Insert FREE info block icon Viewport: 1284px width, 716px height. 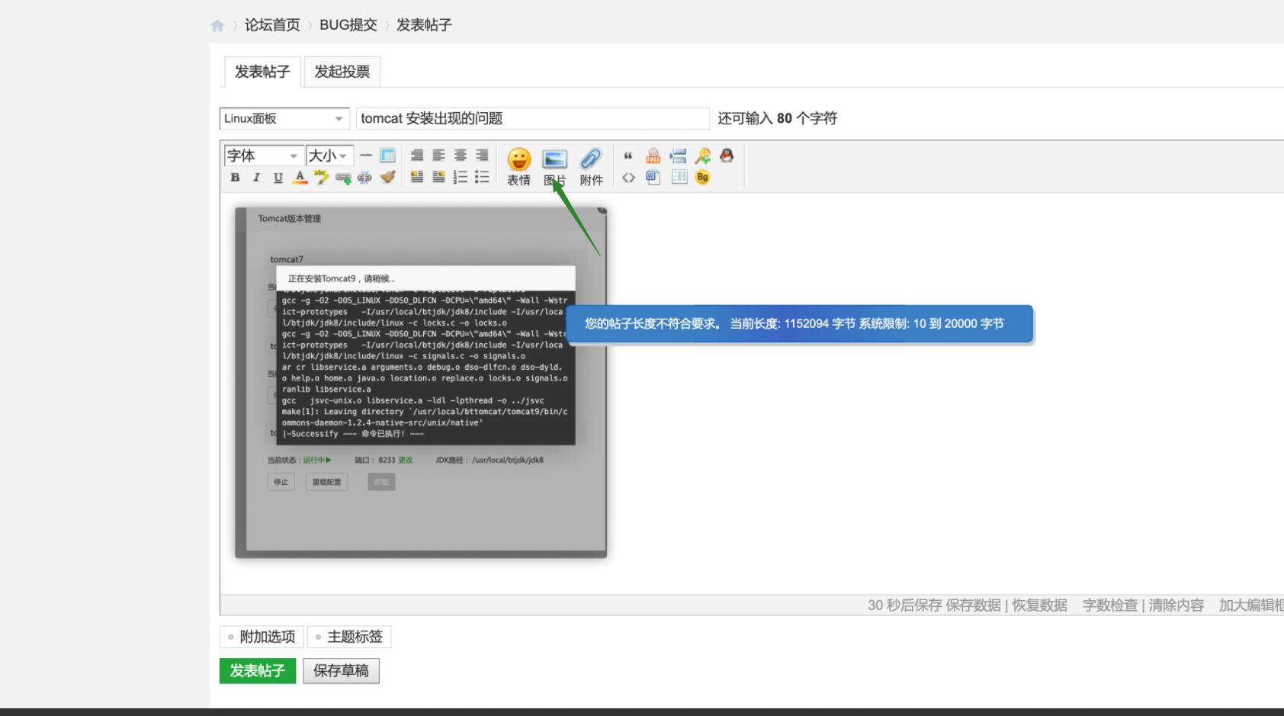point(653,156)
